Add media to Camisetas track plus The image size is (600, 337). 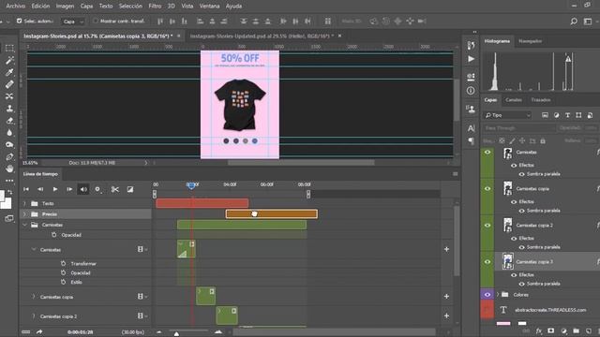pyautogui.click(x=446, y=249)
